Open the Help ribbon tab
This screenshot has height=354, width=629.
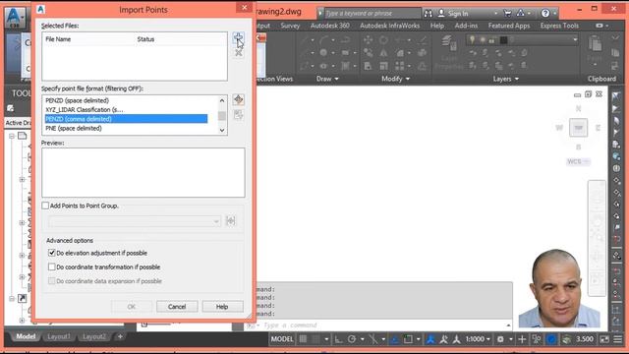point(436,26)
